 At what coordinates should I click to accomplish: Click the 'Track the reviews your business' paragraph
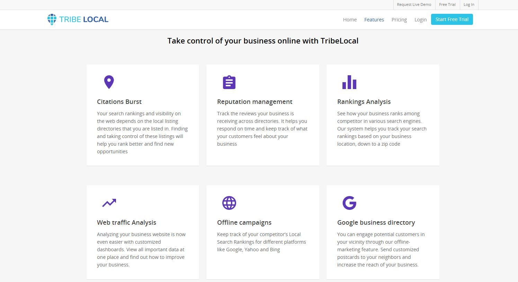(x=262, y=129)
